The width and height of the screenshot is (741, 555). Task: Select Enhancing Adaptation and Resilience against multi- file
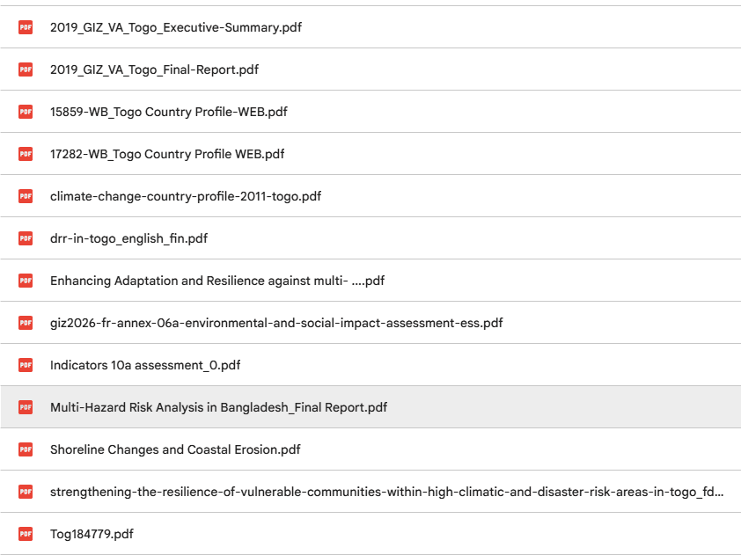tap(370, 281)
